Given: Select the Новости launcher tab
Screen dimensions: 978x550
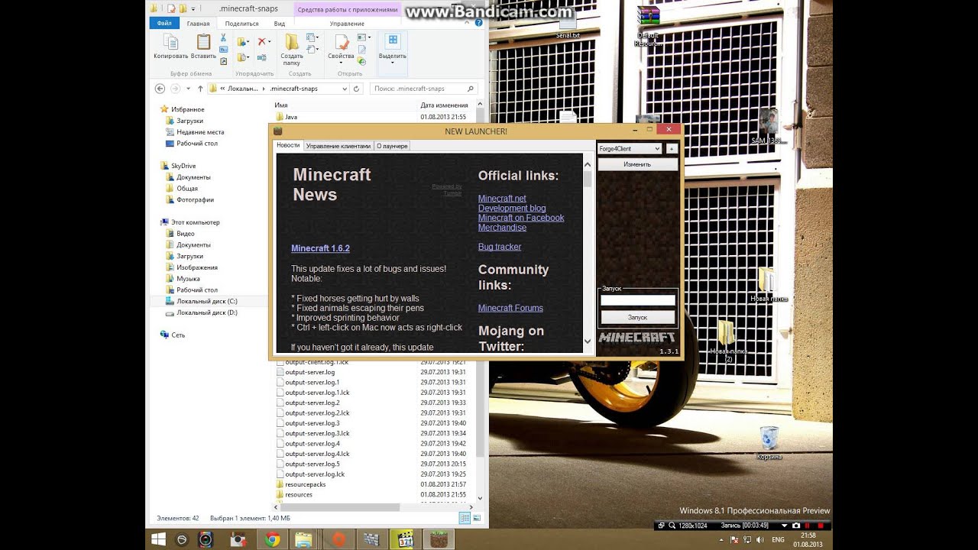Looking at the screenshot, I should (288, 145).
